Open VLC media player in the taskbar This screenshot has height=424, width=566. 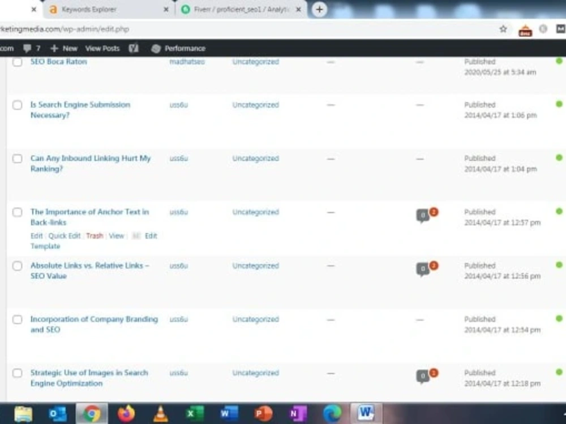[x=161, y=414]
